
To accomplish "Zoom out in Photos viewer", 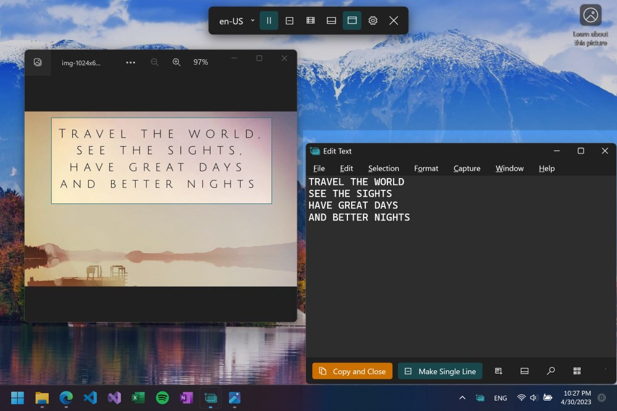I will pyautogui.click(x=155, y=62).
